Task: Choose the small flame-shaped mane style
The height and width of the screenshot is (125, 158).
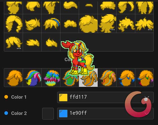Action: click(x=51, y=42)
